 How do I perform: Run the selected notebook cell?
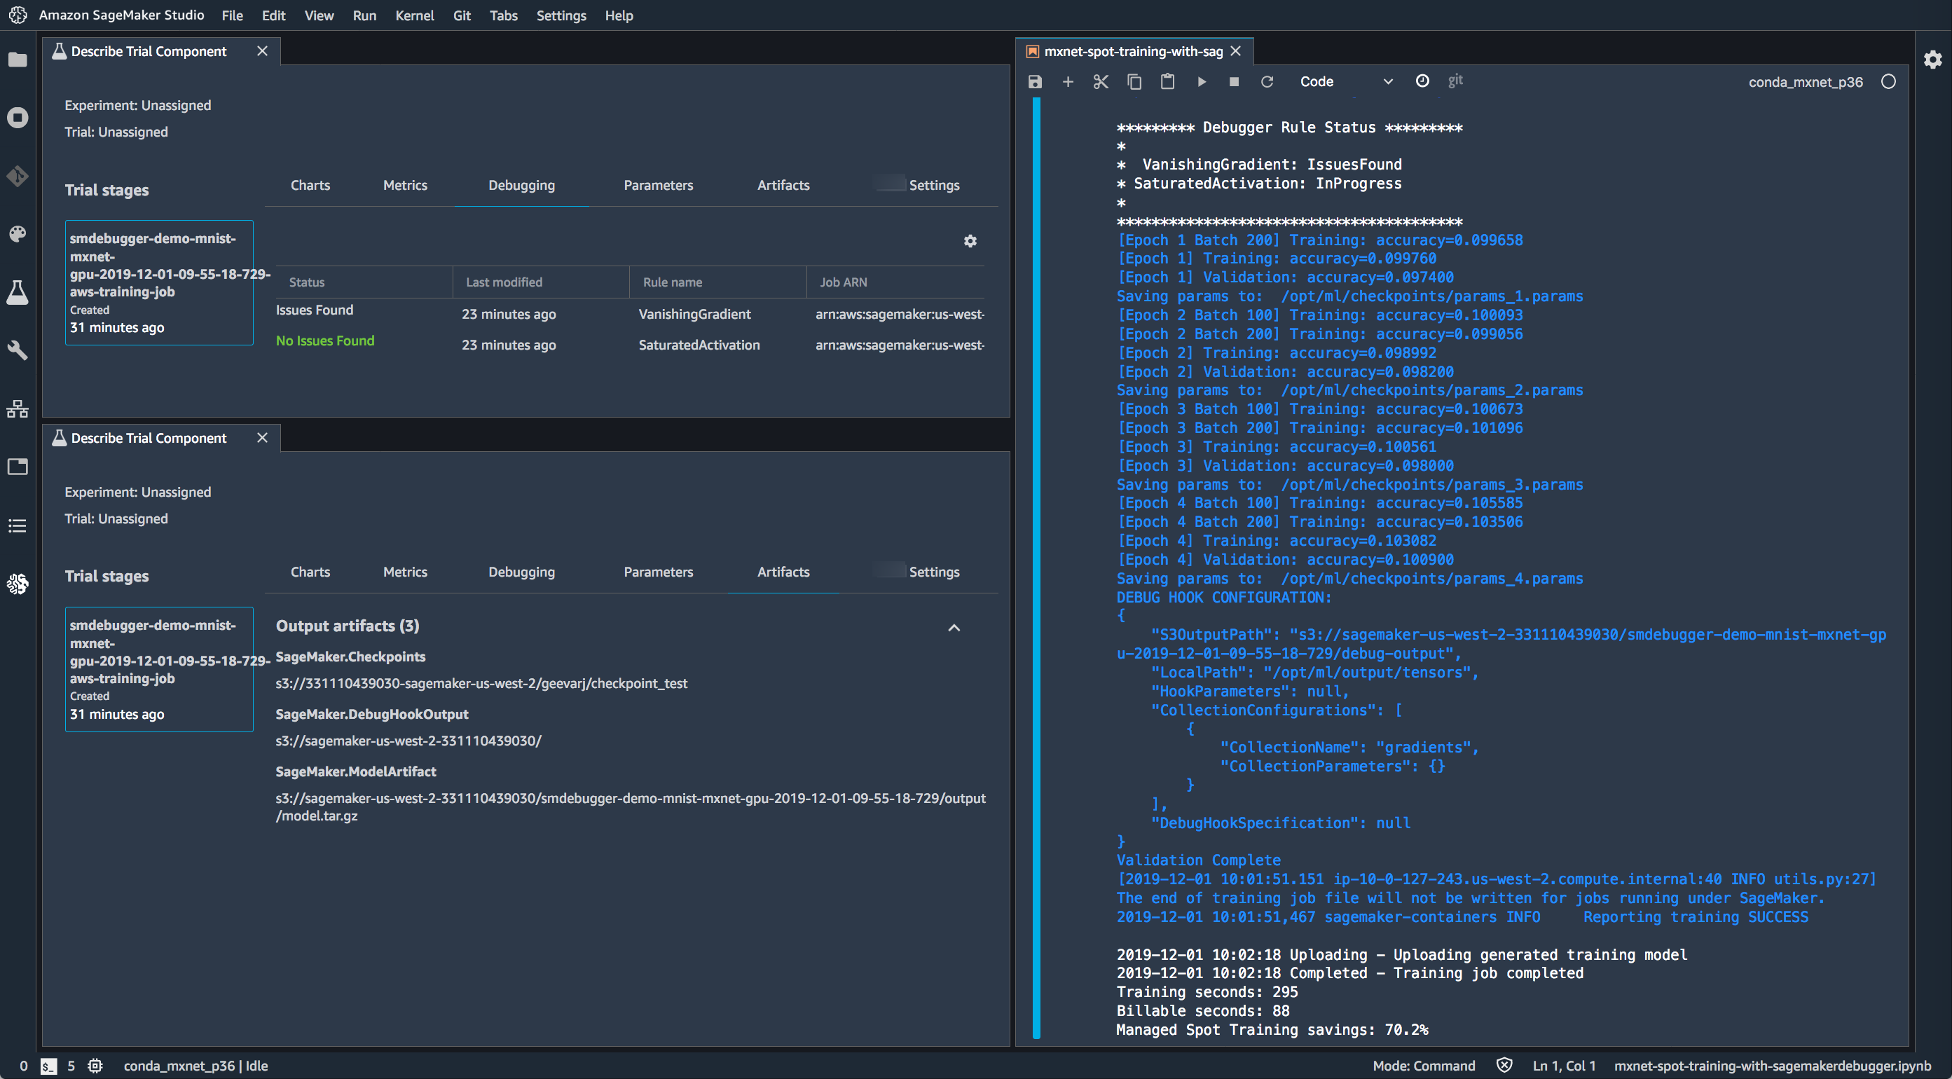[1201, 82]
